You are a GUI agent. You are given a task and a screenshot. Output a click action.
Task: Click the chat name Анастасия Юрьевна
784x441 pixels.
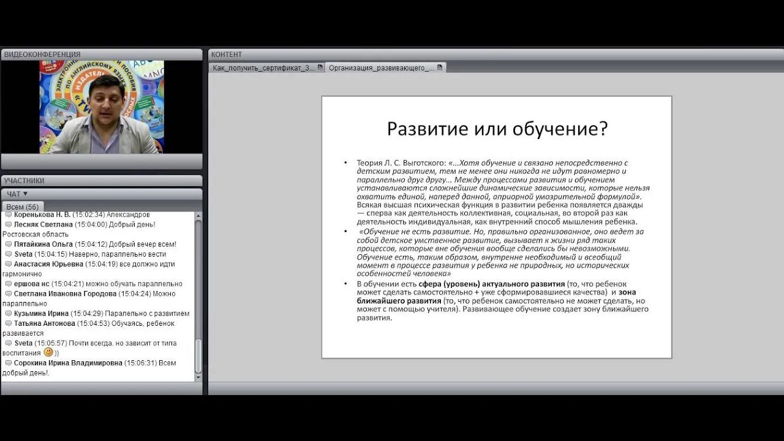click(48, 264)
